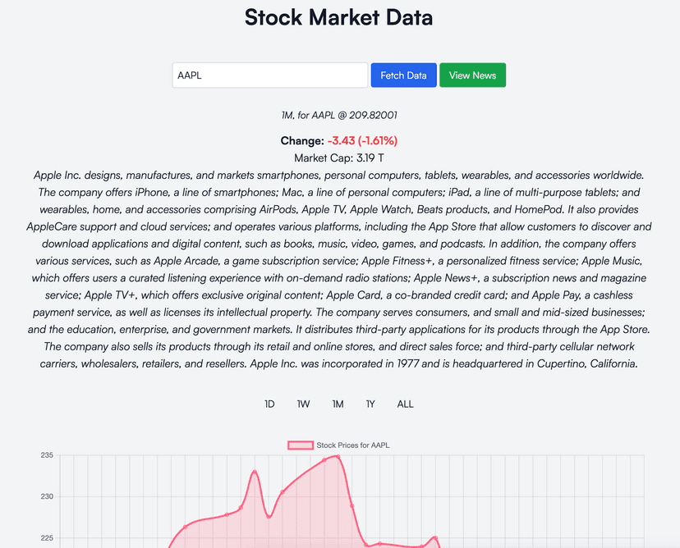
Task: Select the ALL time range
Action: coord(405,404)
